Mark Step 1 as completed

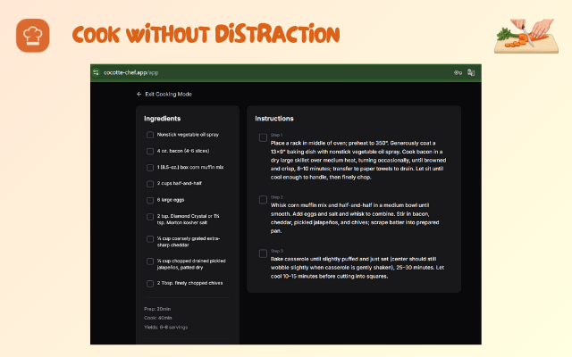coord(263,137)
